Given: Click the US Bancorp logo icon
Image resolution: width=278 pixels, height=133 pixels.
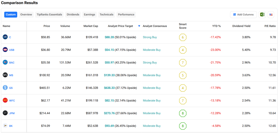Looking at the screenshot, I should coord(5,50).
